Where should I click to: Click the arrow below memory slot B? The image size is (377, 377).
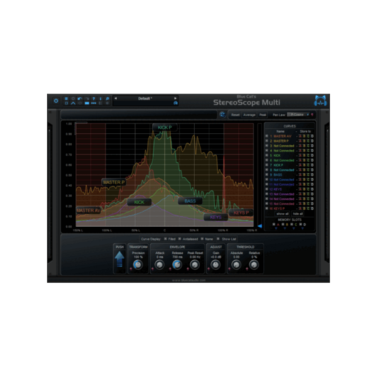click(285, 229)
